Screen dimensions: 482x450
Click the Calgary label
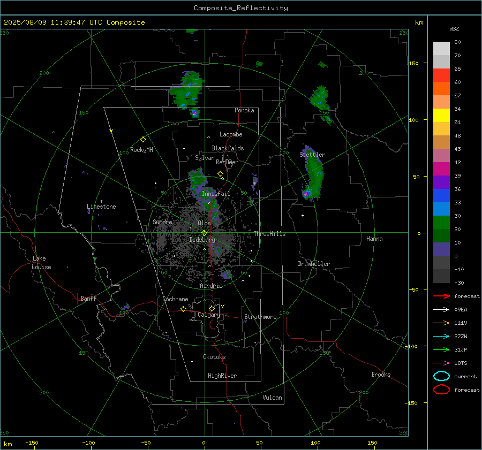(209, 315)
